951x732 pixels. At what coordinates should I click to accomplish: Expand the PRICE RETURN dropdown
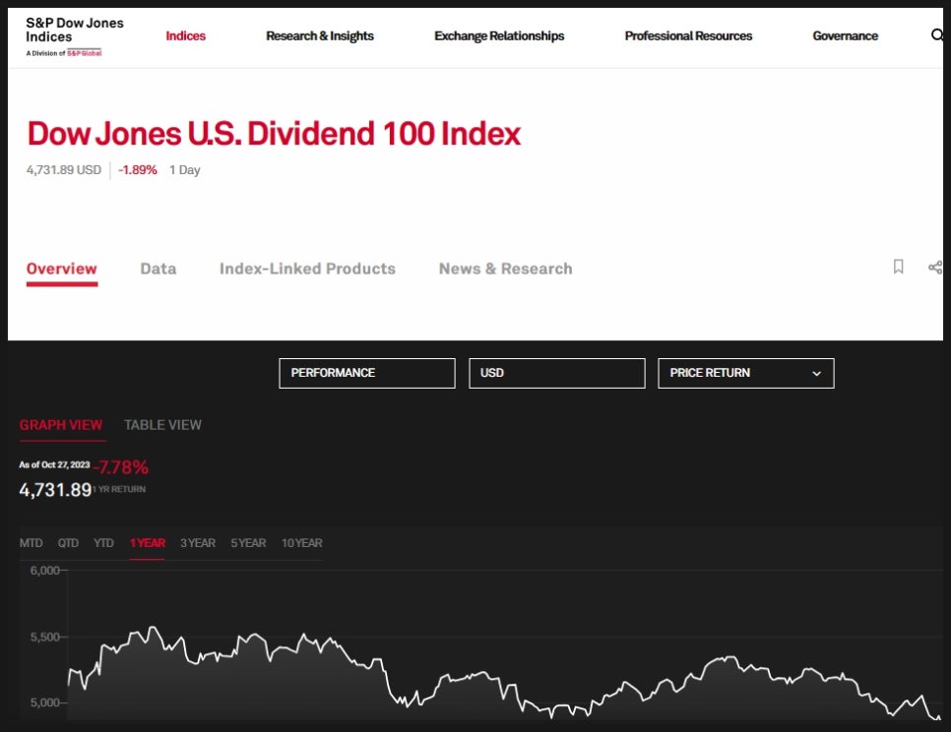746,373
